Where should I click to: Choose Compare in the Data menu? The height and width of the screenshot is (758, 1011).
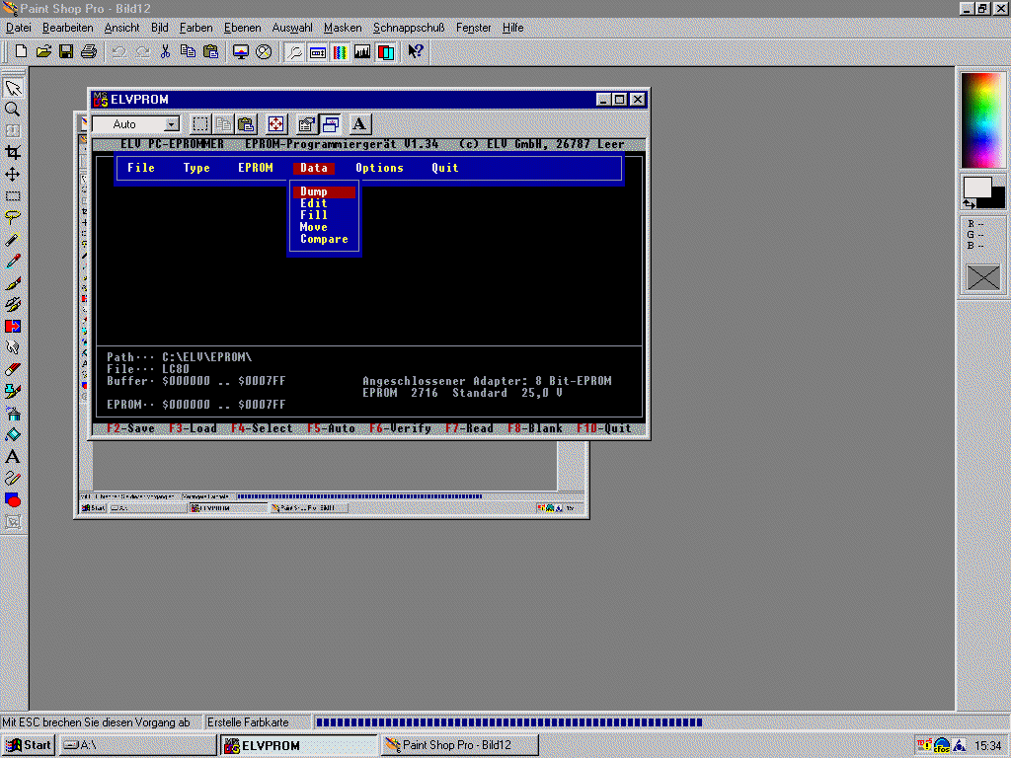click(x=324, y=239)
